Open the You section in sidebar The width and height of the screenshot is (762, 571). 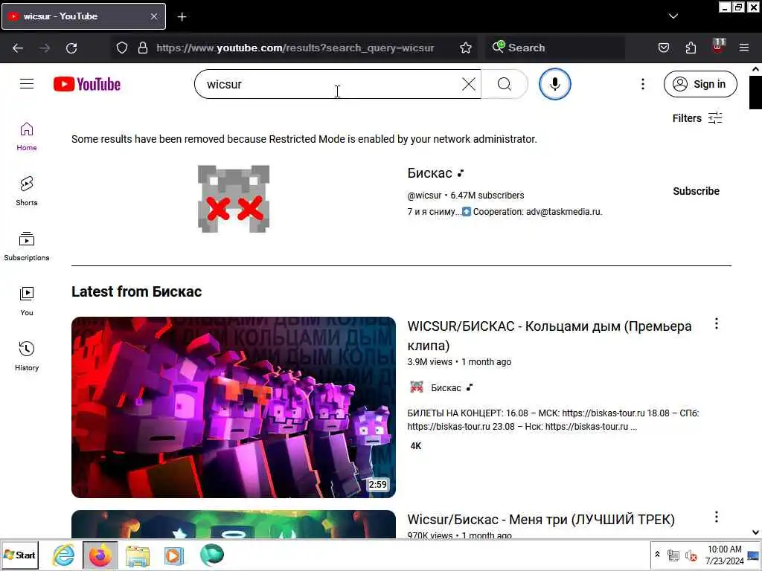(x=27, y=302)
